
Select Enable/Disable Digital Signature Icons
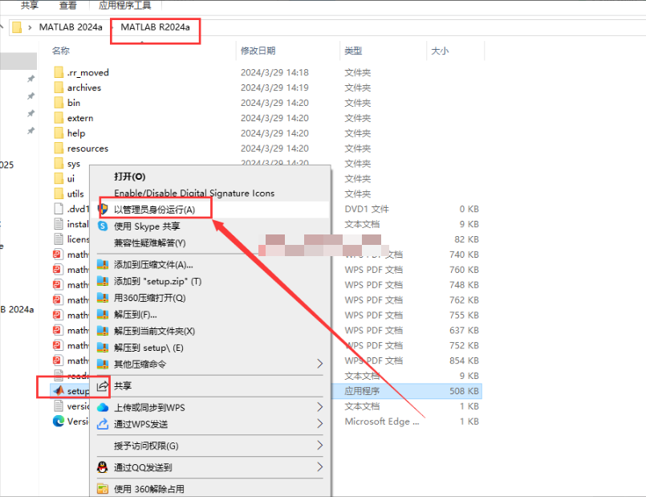tap(194, 193)
